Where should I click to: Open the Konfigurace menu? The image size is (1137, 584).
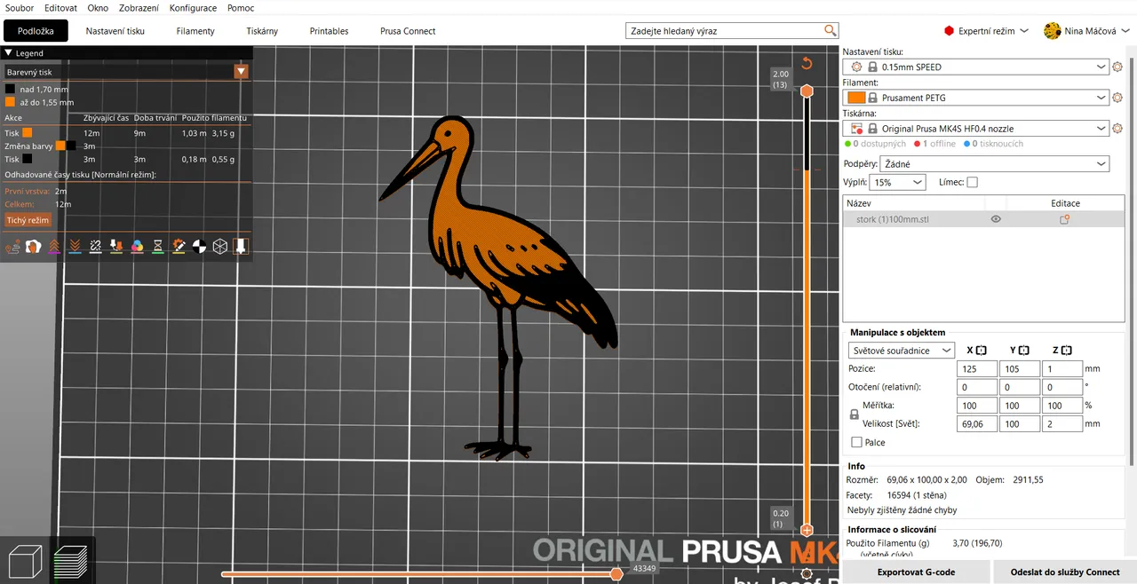click(193, 8)
